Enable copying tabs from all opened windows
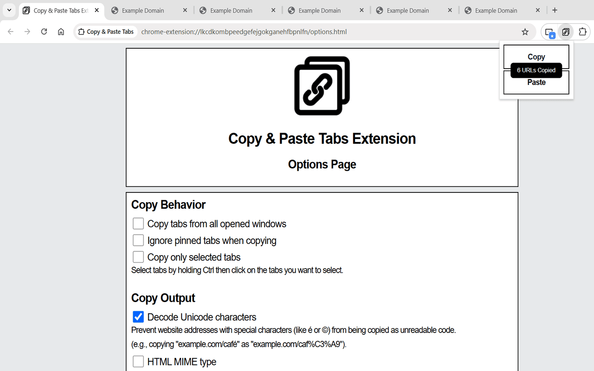This screenshot has height=371, width=594. pyautogui.click(x=138, y=223)
